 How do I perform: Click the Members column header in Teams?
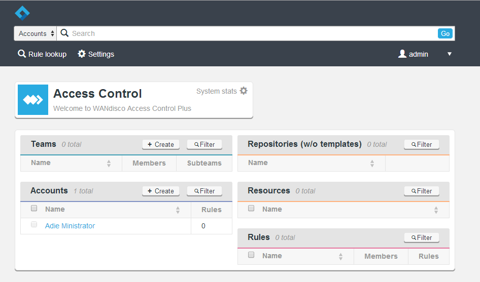(x=149, y=163)
